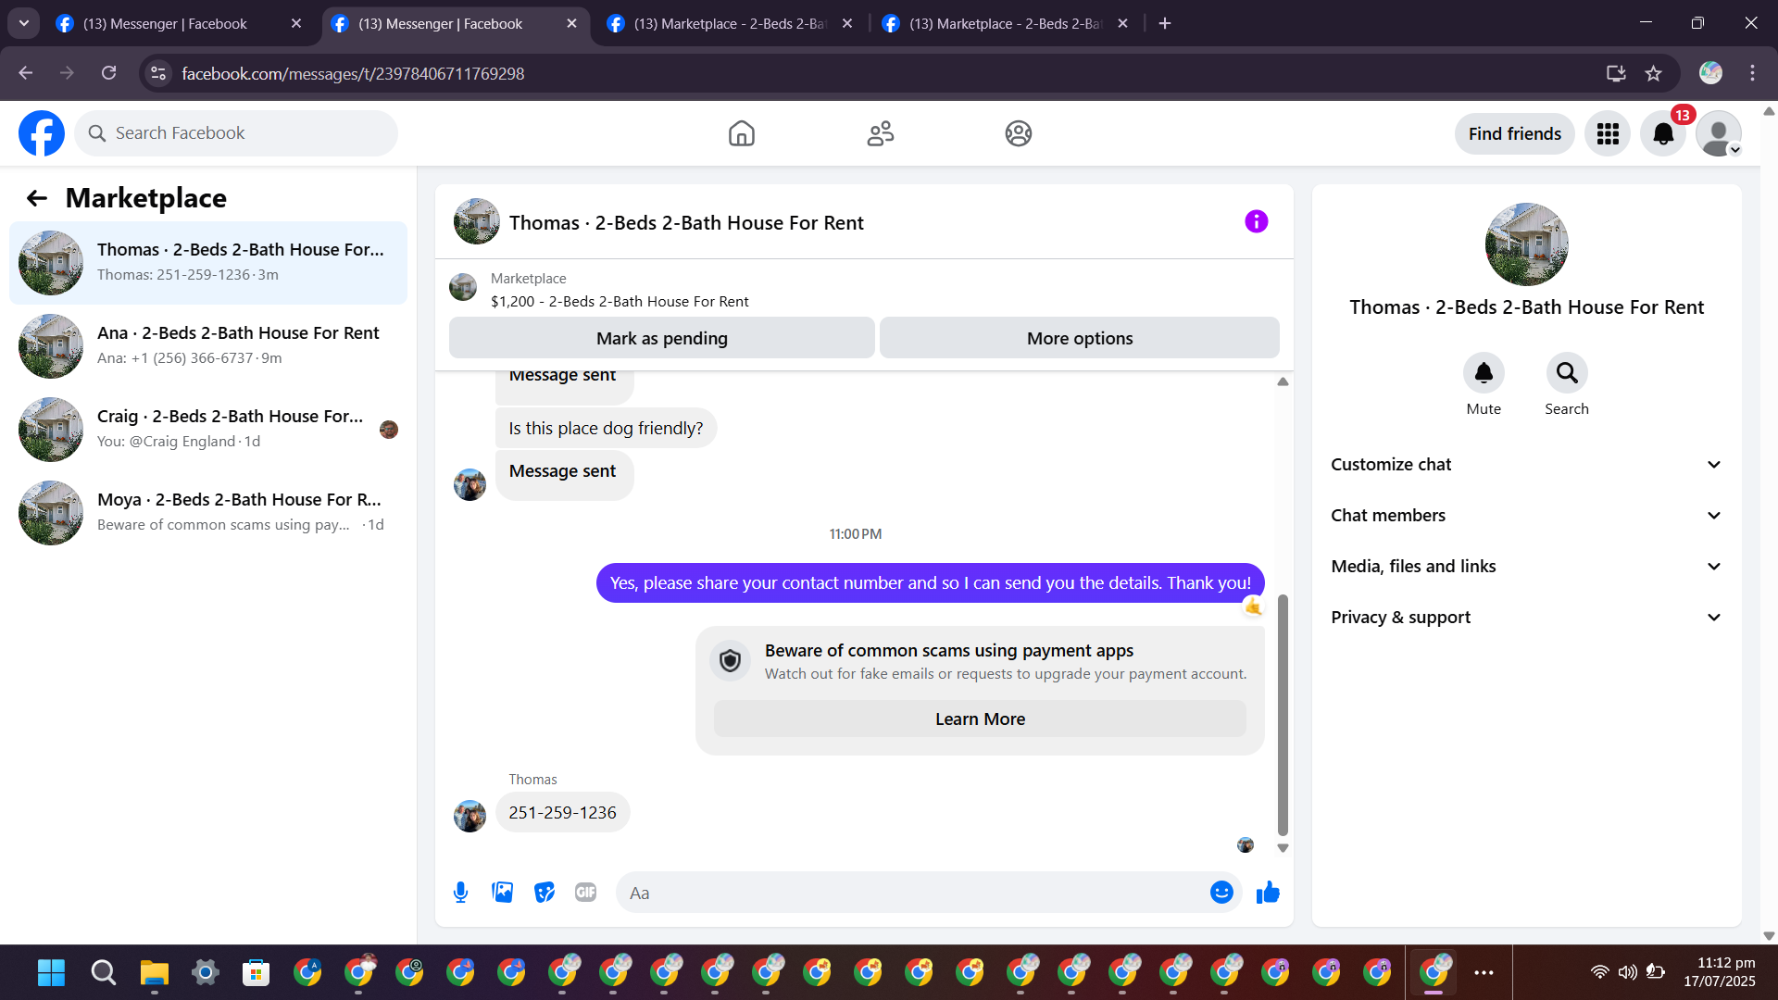Choose a GIF to send
The image size is (1778, 1000).
click(x=585, y=893)
